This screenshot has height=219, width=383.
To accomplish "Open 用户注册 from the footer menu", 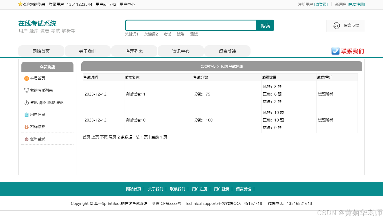I will pos(199,189).
